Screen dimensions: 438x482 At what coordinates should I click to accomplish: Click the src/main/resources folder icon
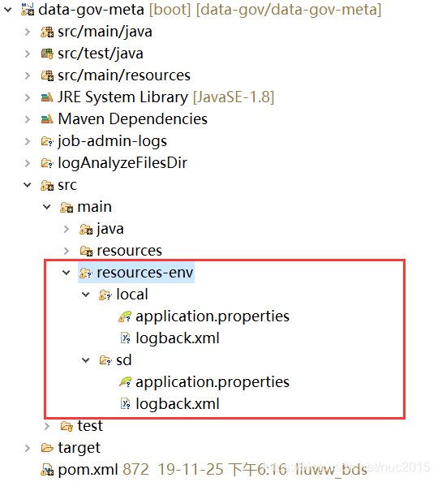pyautogui.click(x=47, y=75)
